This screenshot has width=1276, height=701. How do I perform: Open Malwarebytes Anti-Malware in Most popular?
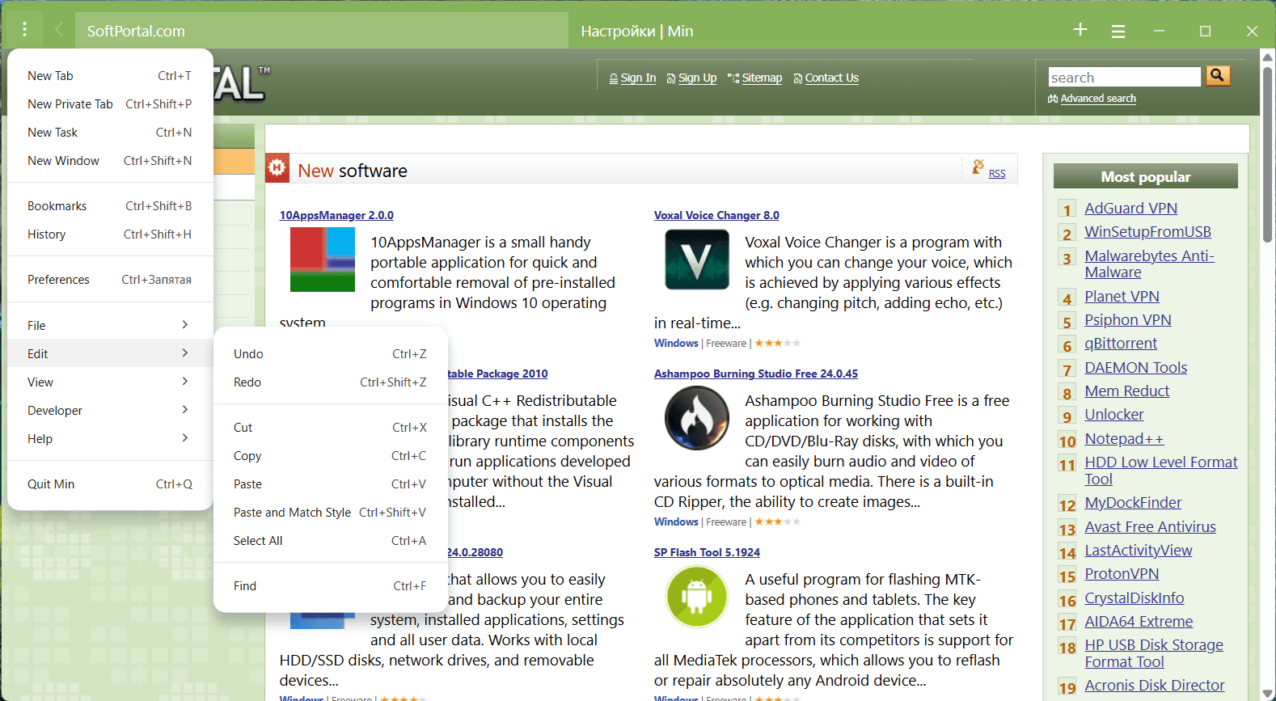(1149, 264)
